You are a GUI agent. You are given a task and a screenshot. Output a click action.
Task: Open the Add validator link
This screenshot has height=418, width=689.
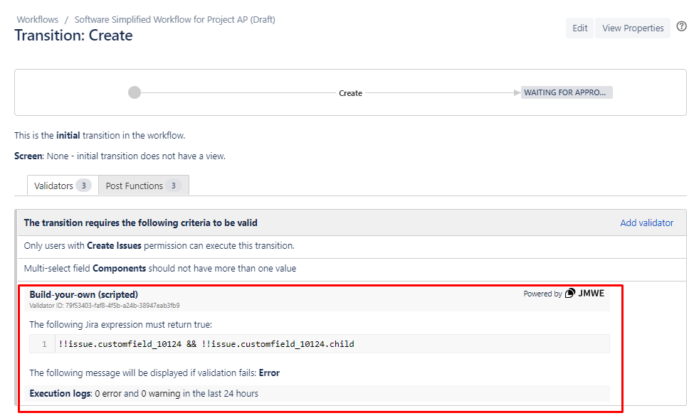coord(646,223)
